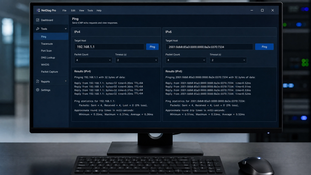Open the Help menu
Viewport: 311px width, 175px height.
99,10
